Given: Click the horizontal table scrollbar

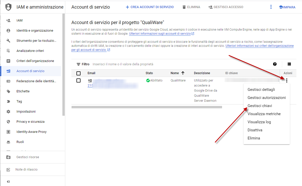Looking at the screenshot, I should pyautogui.click(x=147, y=107).
